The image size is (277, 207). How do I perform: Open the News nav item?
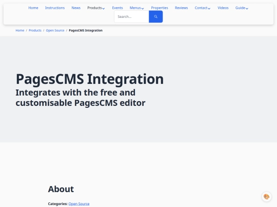point(76,8)
